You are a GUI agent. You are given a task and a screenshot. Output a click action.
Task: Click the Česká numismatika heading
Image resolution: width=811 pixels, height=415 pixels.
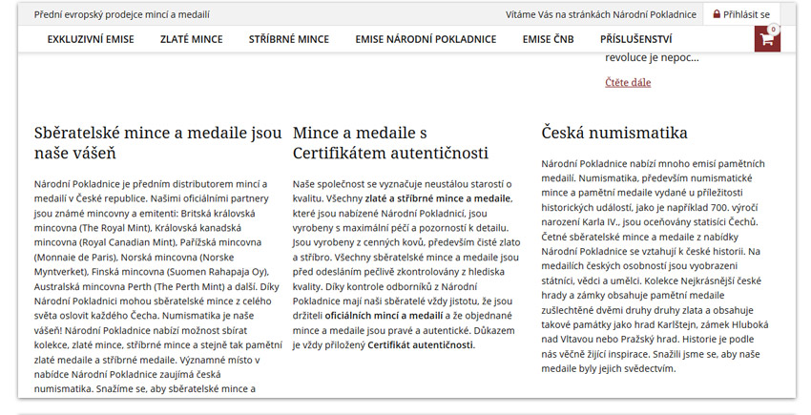(614, 133)
